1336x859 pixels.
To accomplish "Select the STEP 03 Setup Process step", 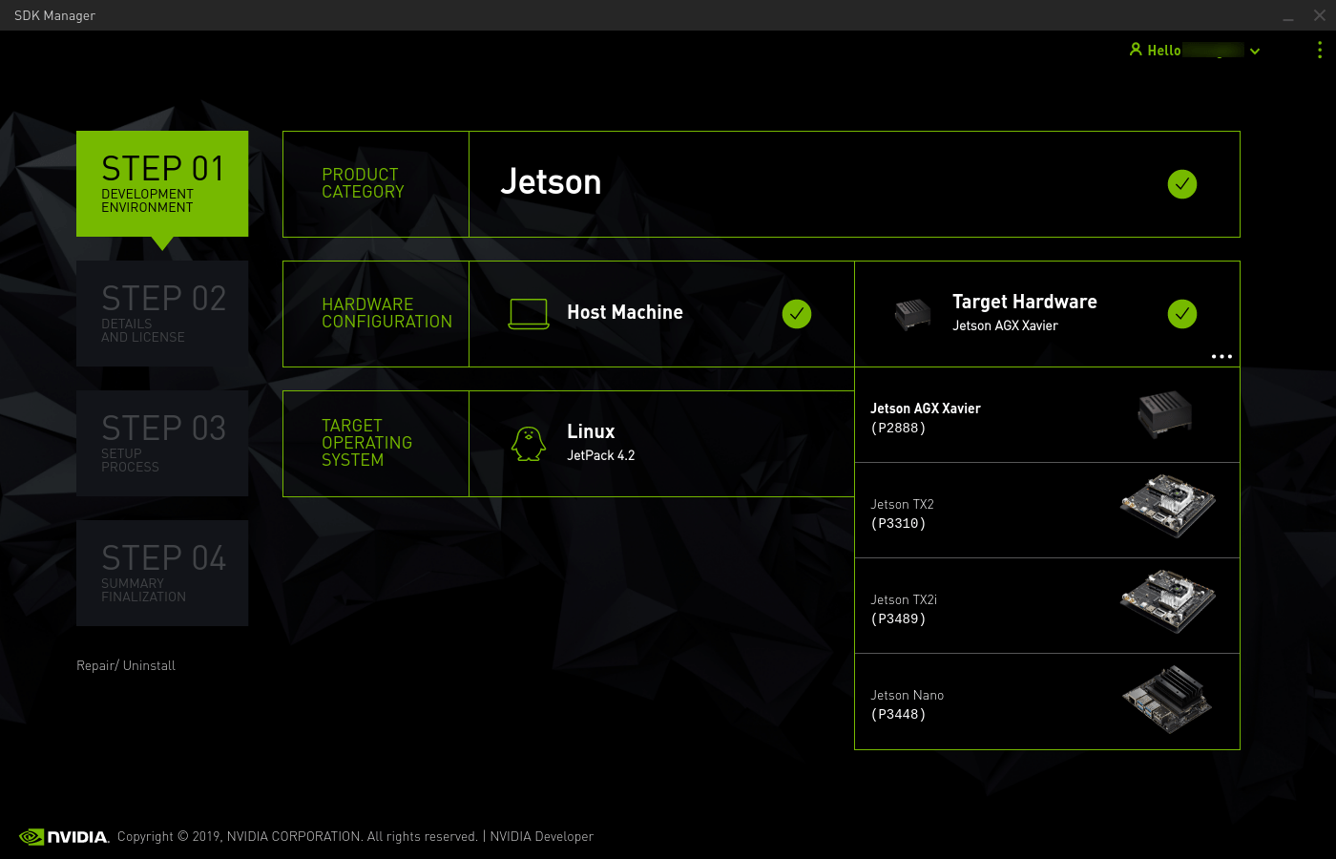I will click(x=162, y=442).
